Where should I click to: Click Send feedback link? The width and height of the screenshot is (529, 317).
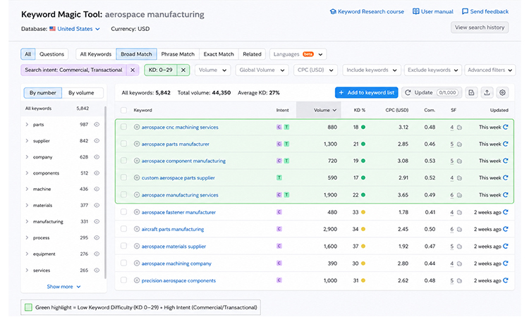(x=485, y=11)
